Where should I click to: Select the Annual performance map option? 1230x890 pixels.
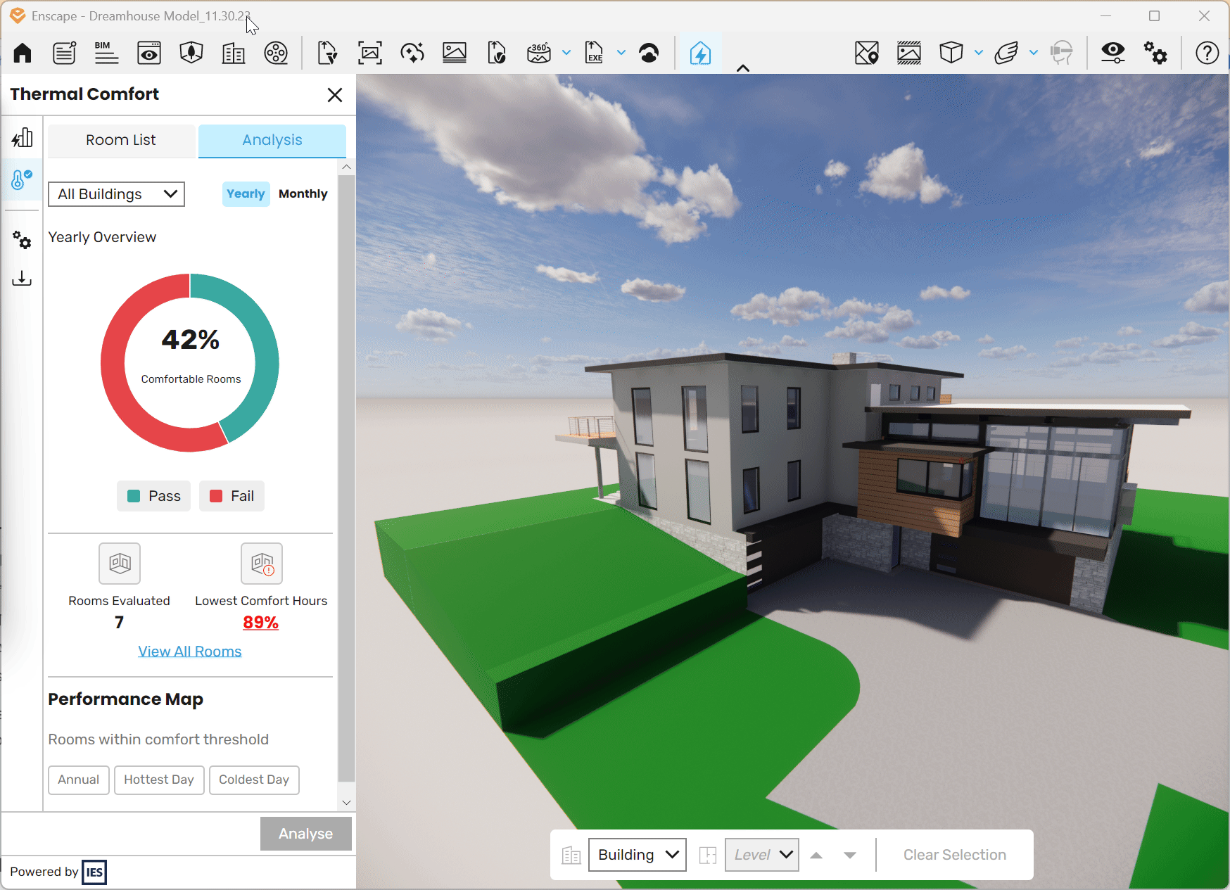(x=79, y=780)
